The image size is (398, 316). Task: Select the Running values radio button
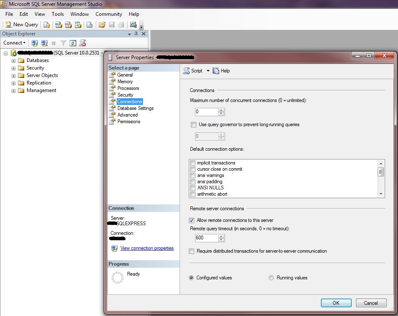click(271, 278)
